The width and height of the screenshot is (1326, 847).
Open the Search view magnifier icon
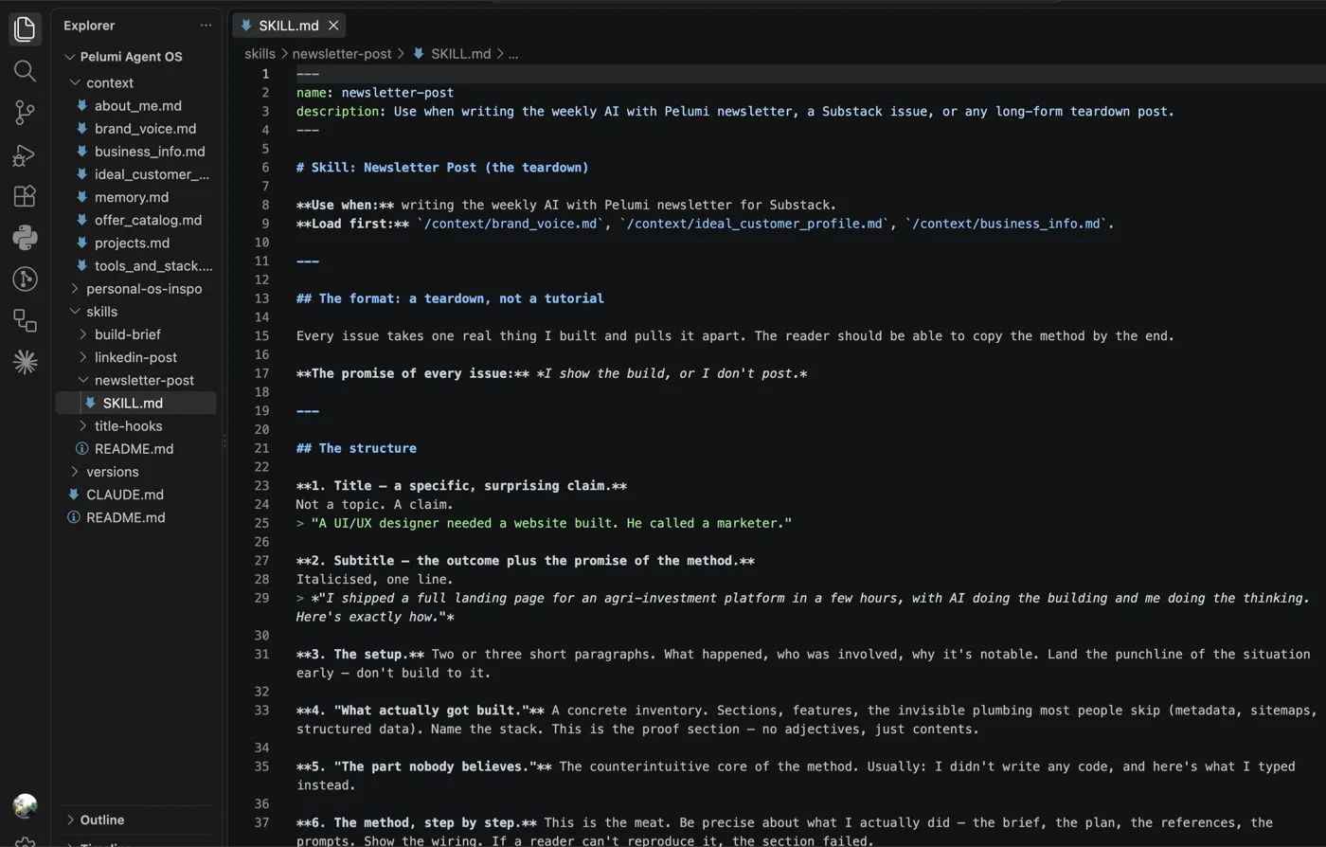25,71
